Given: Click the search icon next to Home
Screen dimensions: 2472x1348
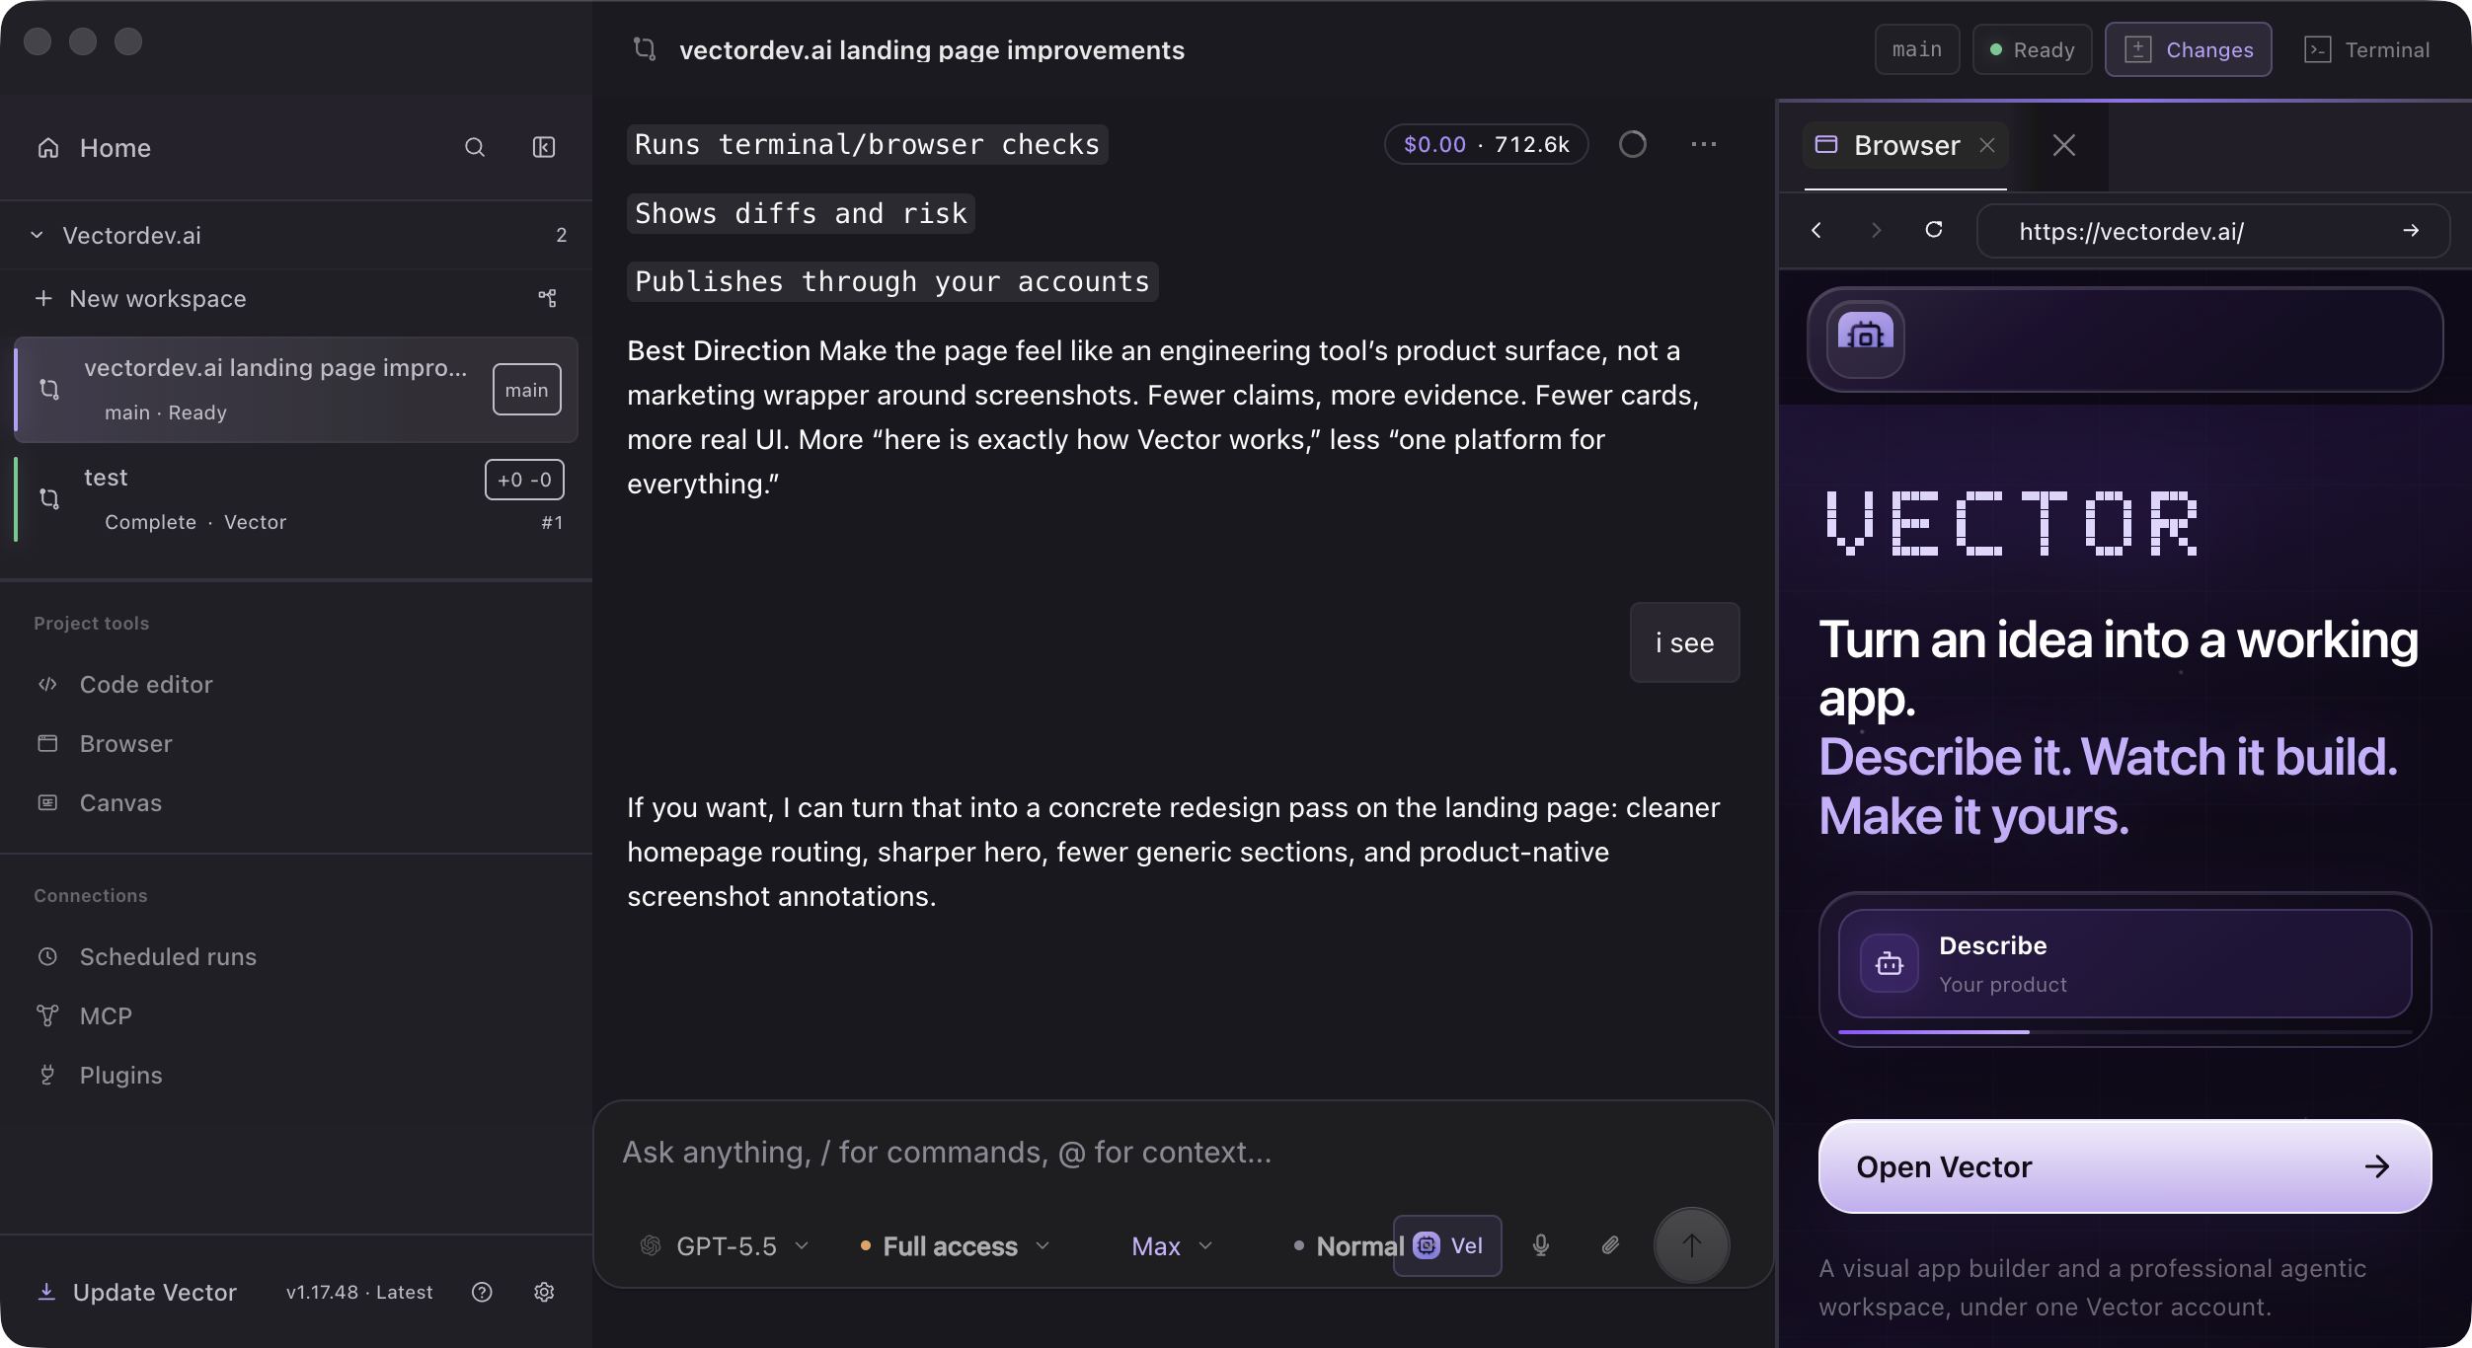Looking at the screenshot, I should [x=475, y=148].
